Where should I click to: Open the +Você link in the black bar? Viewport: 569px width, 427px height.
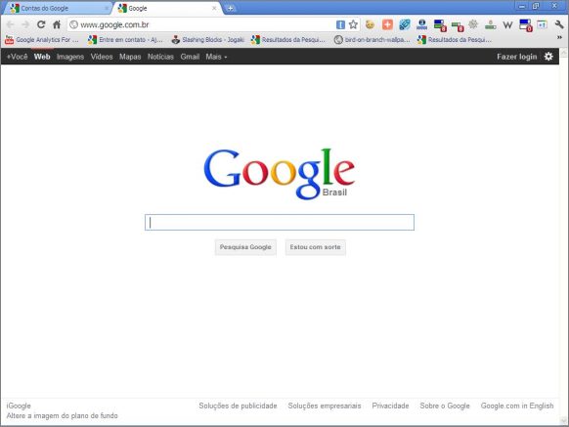(x=17, y=57)
